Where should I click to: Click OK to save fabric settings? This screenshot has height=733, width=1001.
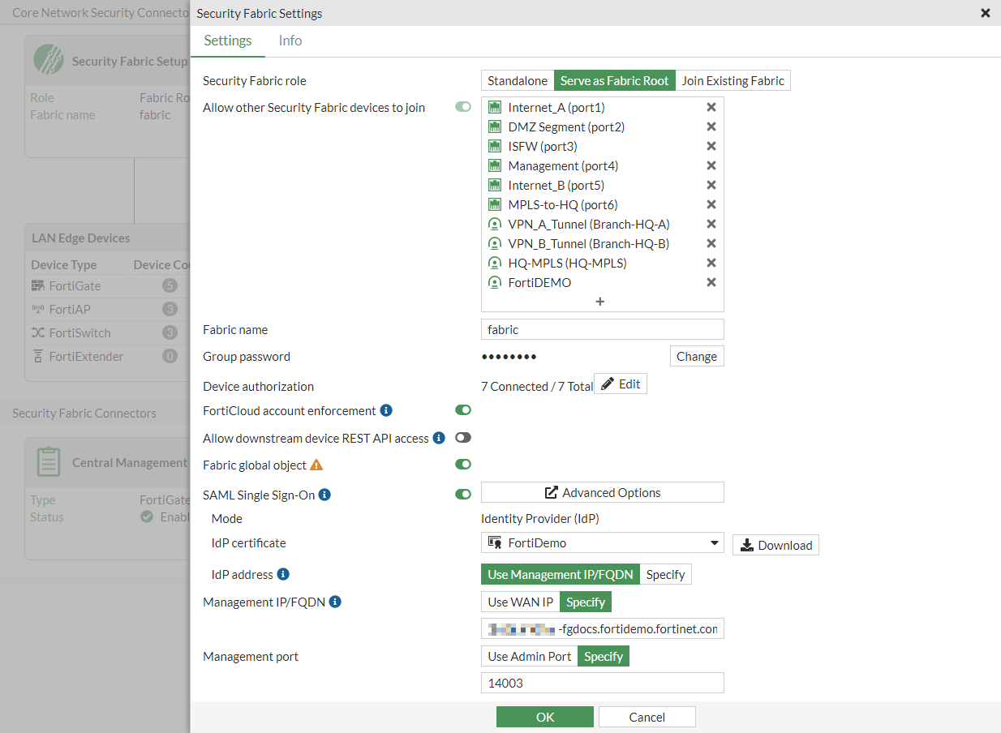544,717
